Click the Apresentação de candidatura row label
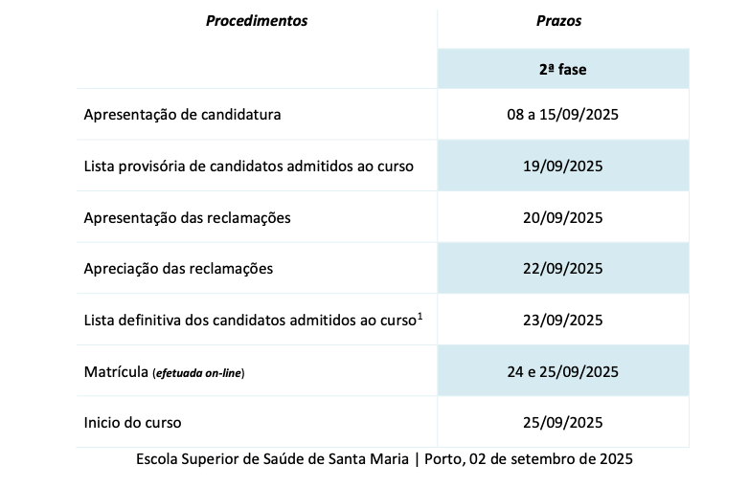Screen dimensions: 749x487 tap(182, 115)
